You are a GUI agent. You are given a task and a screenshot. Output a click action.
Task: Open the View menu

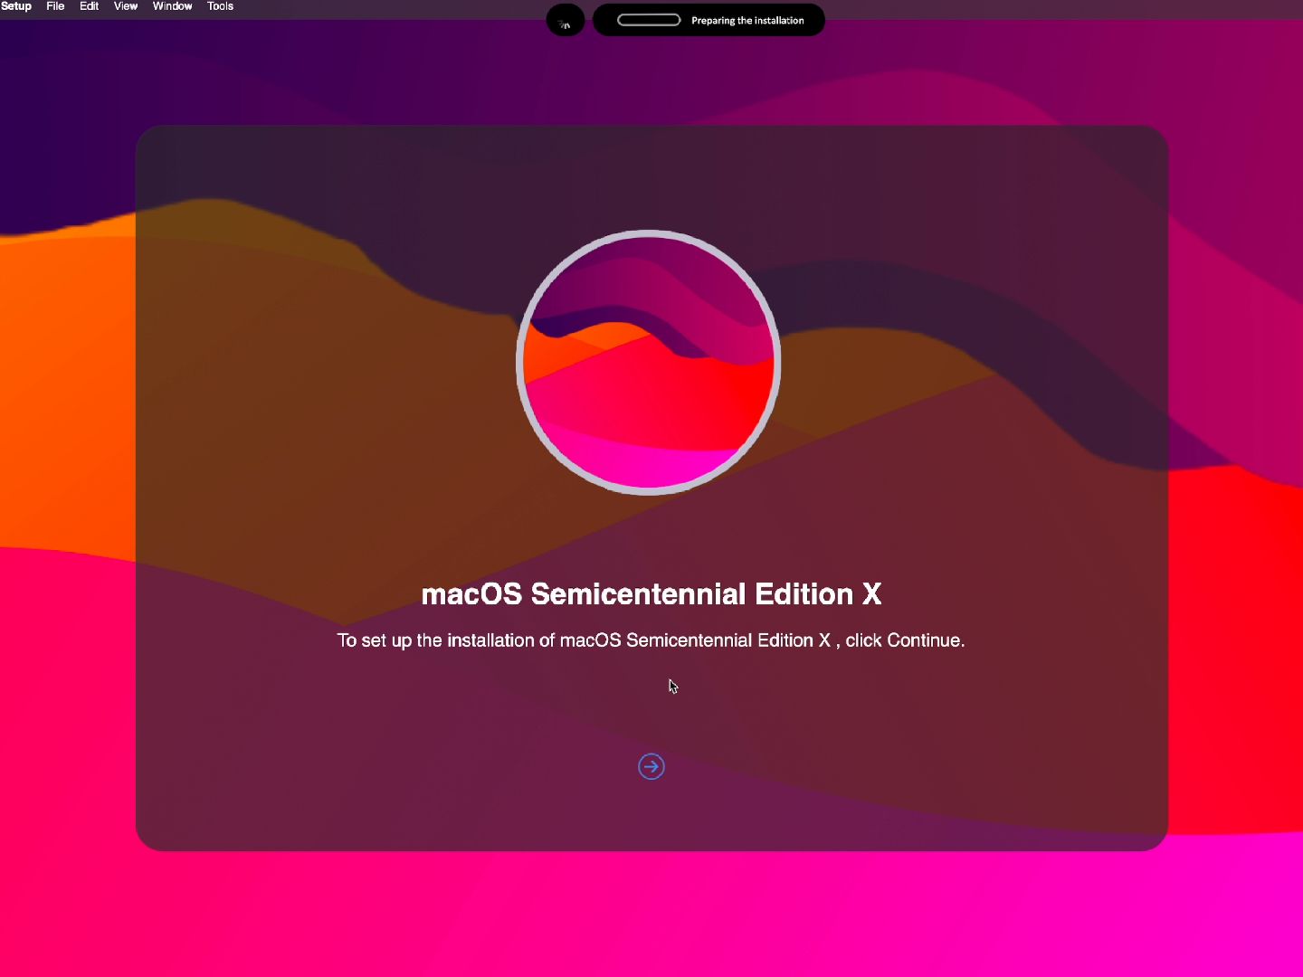pos(126,6)
